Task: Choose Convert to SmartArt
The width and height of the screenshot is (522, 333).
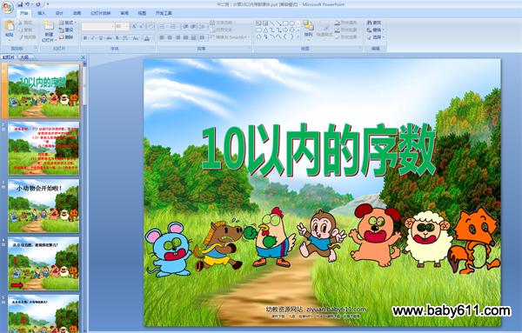Action: point(230,37)
